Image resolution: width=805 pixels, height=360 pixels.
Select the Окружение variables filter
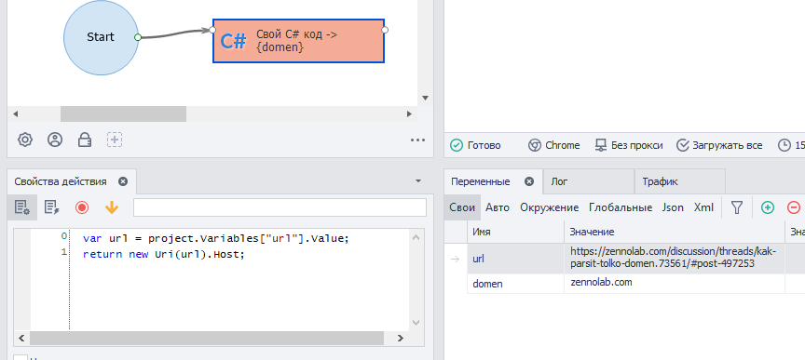click(550, 207)
